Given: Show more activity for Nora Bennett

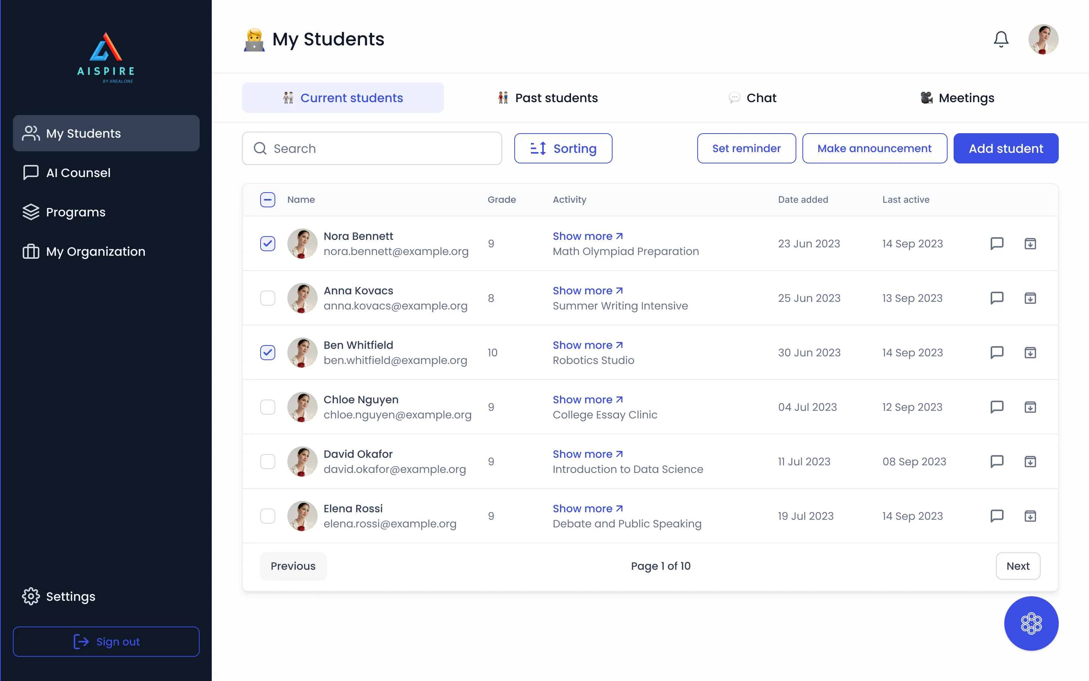Looking at the screenshot, I should pos(588,236).
